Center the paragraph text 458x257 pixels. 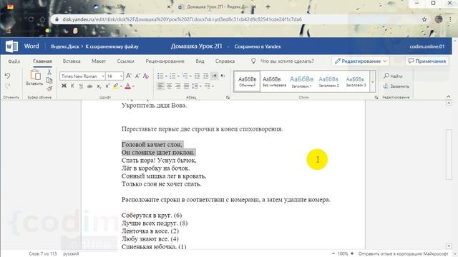(x=169, y=86)
